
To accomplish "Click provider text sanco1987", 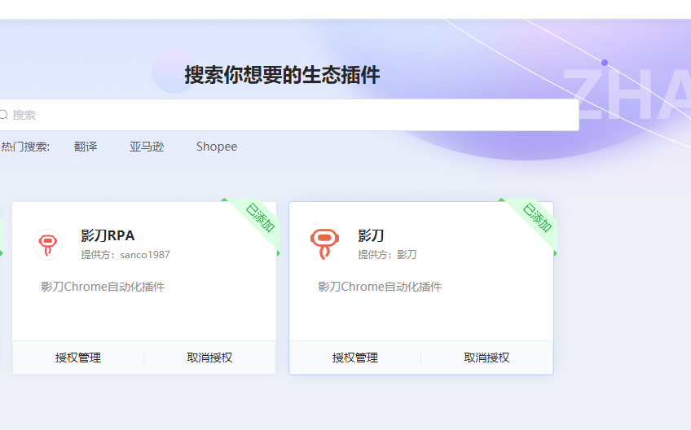I will (x=125, y=255).
